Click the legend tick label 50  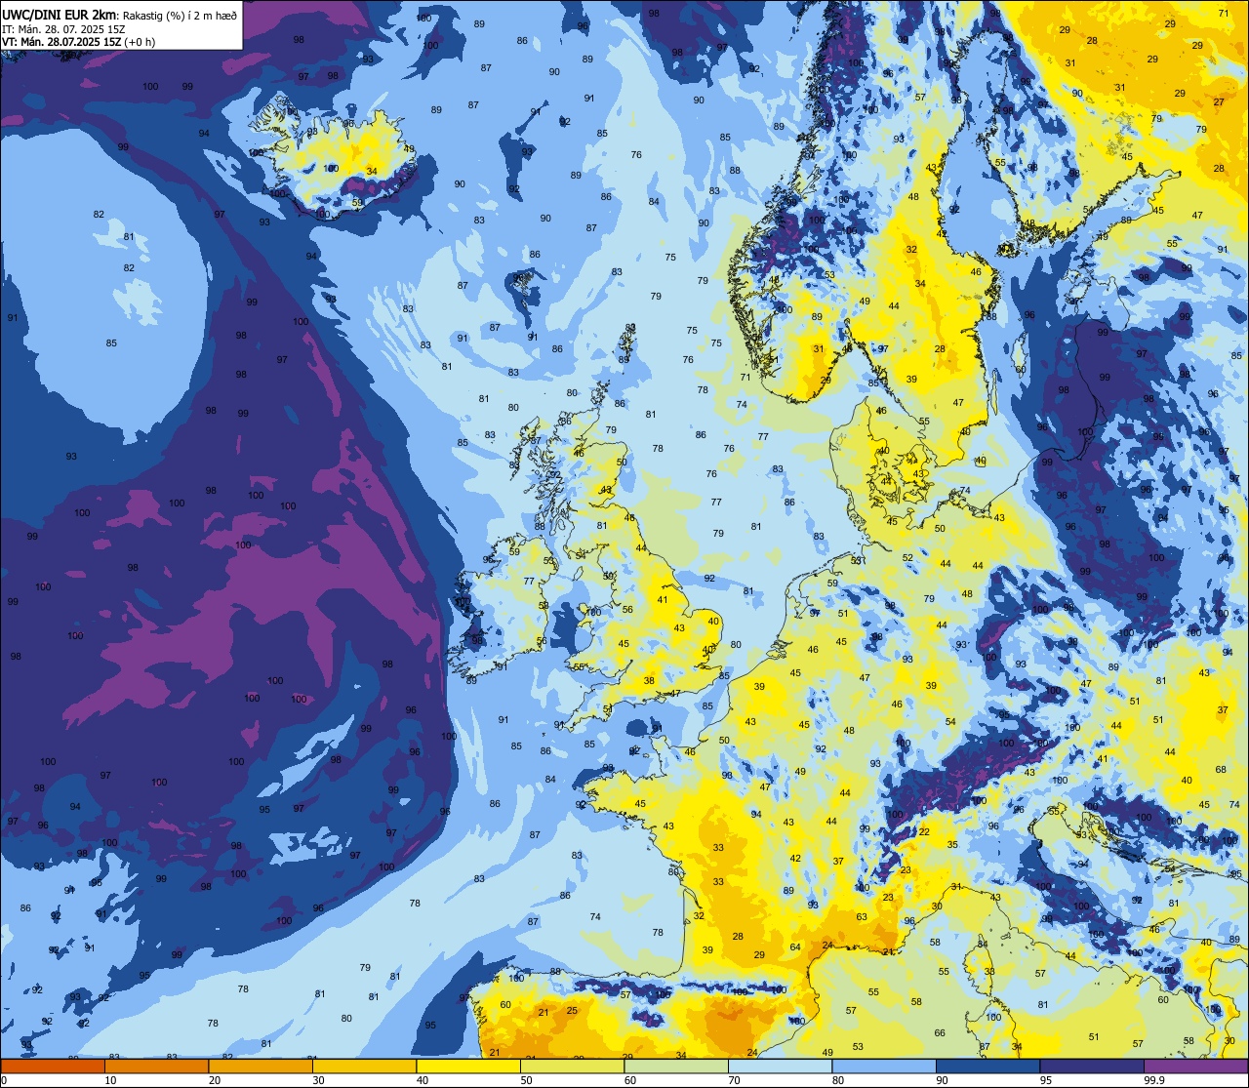pos(526,1080)
